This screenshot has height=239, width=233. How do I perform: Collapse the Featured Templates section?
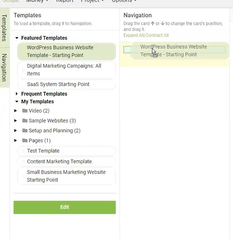tap(17, 38)
